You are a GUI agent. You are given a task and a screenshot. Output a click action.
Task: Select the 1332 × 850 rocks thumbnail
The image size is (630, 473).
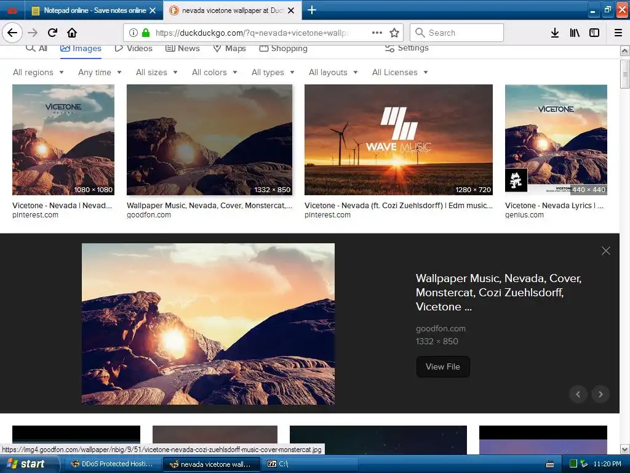209,140
